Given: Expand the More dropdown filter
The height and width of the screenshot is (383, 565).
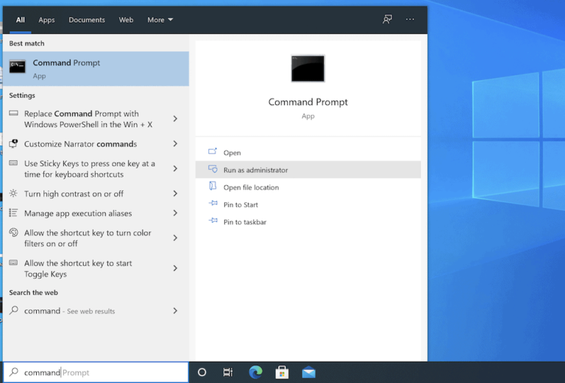Looking at the screenshot, I should (160, 20).
